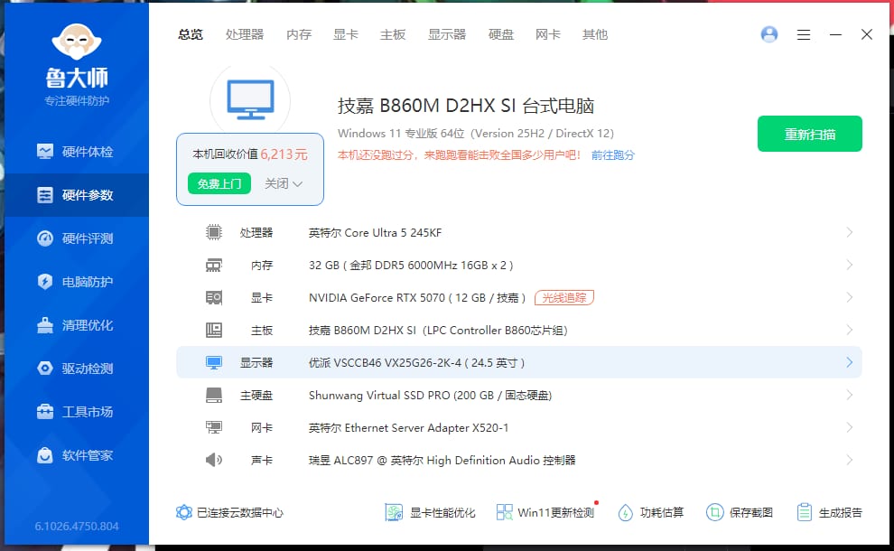Select 硬件参数 sidebar item
Image resolution: width=894 pixels, height=551 pixels.
(x=76, y=195)
